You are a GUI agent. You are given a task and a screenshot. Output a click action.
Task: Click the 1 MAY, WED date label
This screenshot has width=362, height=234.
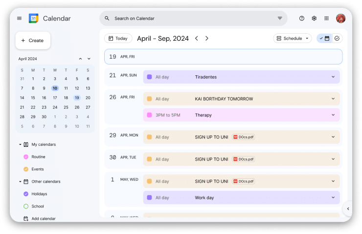point(124,180)
